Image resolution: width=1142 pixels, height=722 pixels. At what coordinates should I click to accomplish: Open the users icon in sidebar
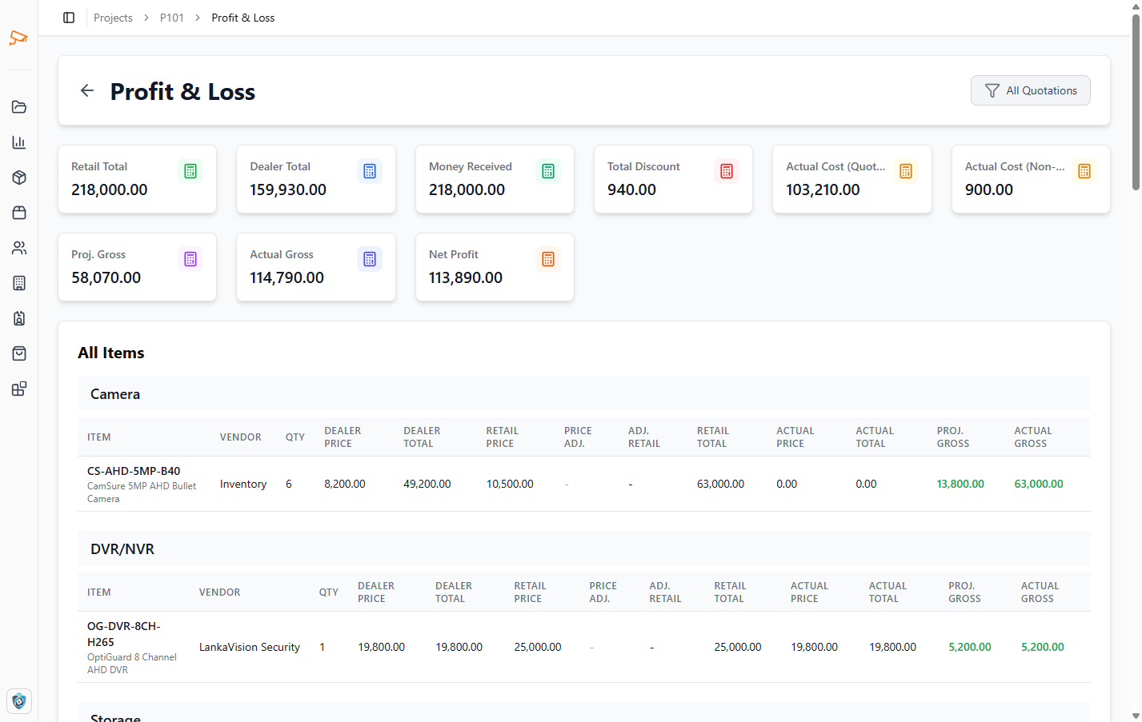pos(19,248)
